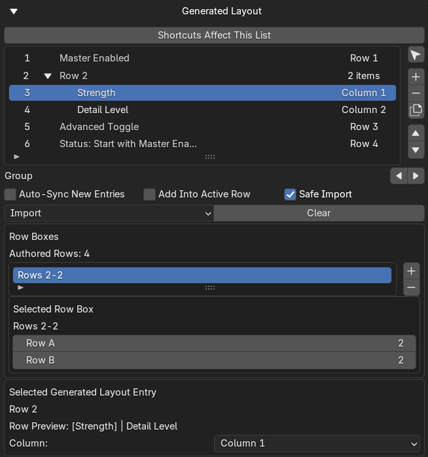The image size is (428, 457).
Task: Add a new generated layout entry with plus
Action: click(x=416, y=77)
